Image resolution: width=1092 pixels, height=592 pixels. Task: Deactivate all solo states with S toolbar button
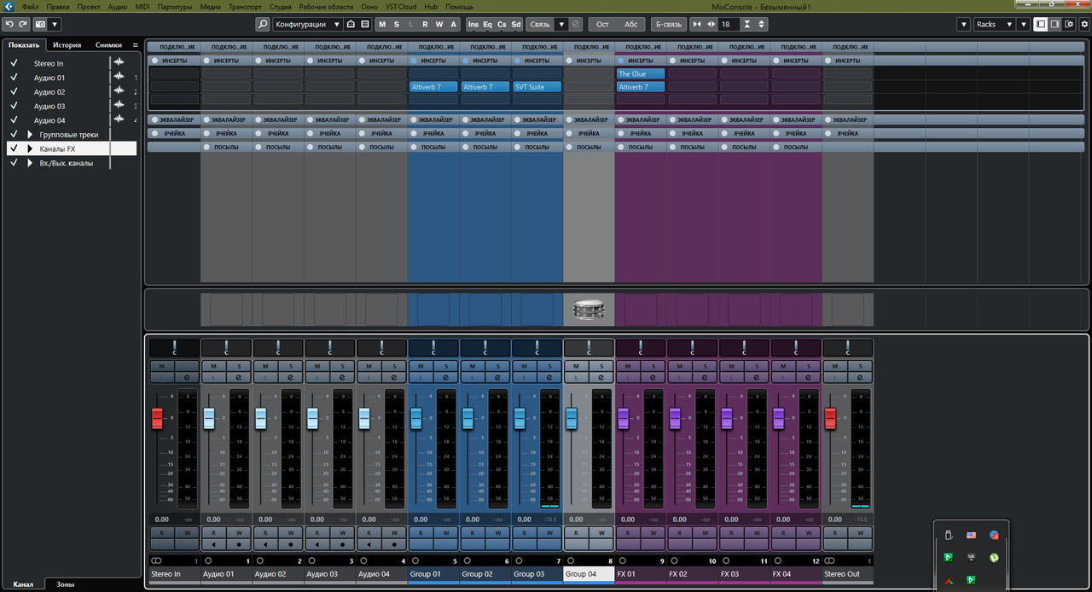pyautogui.click(x=396, y=24)
